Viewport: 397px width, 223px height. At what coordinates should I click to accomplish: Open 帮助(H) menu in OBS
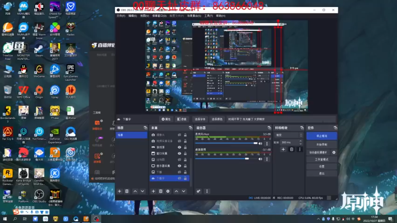point(220,16)
